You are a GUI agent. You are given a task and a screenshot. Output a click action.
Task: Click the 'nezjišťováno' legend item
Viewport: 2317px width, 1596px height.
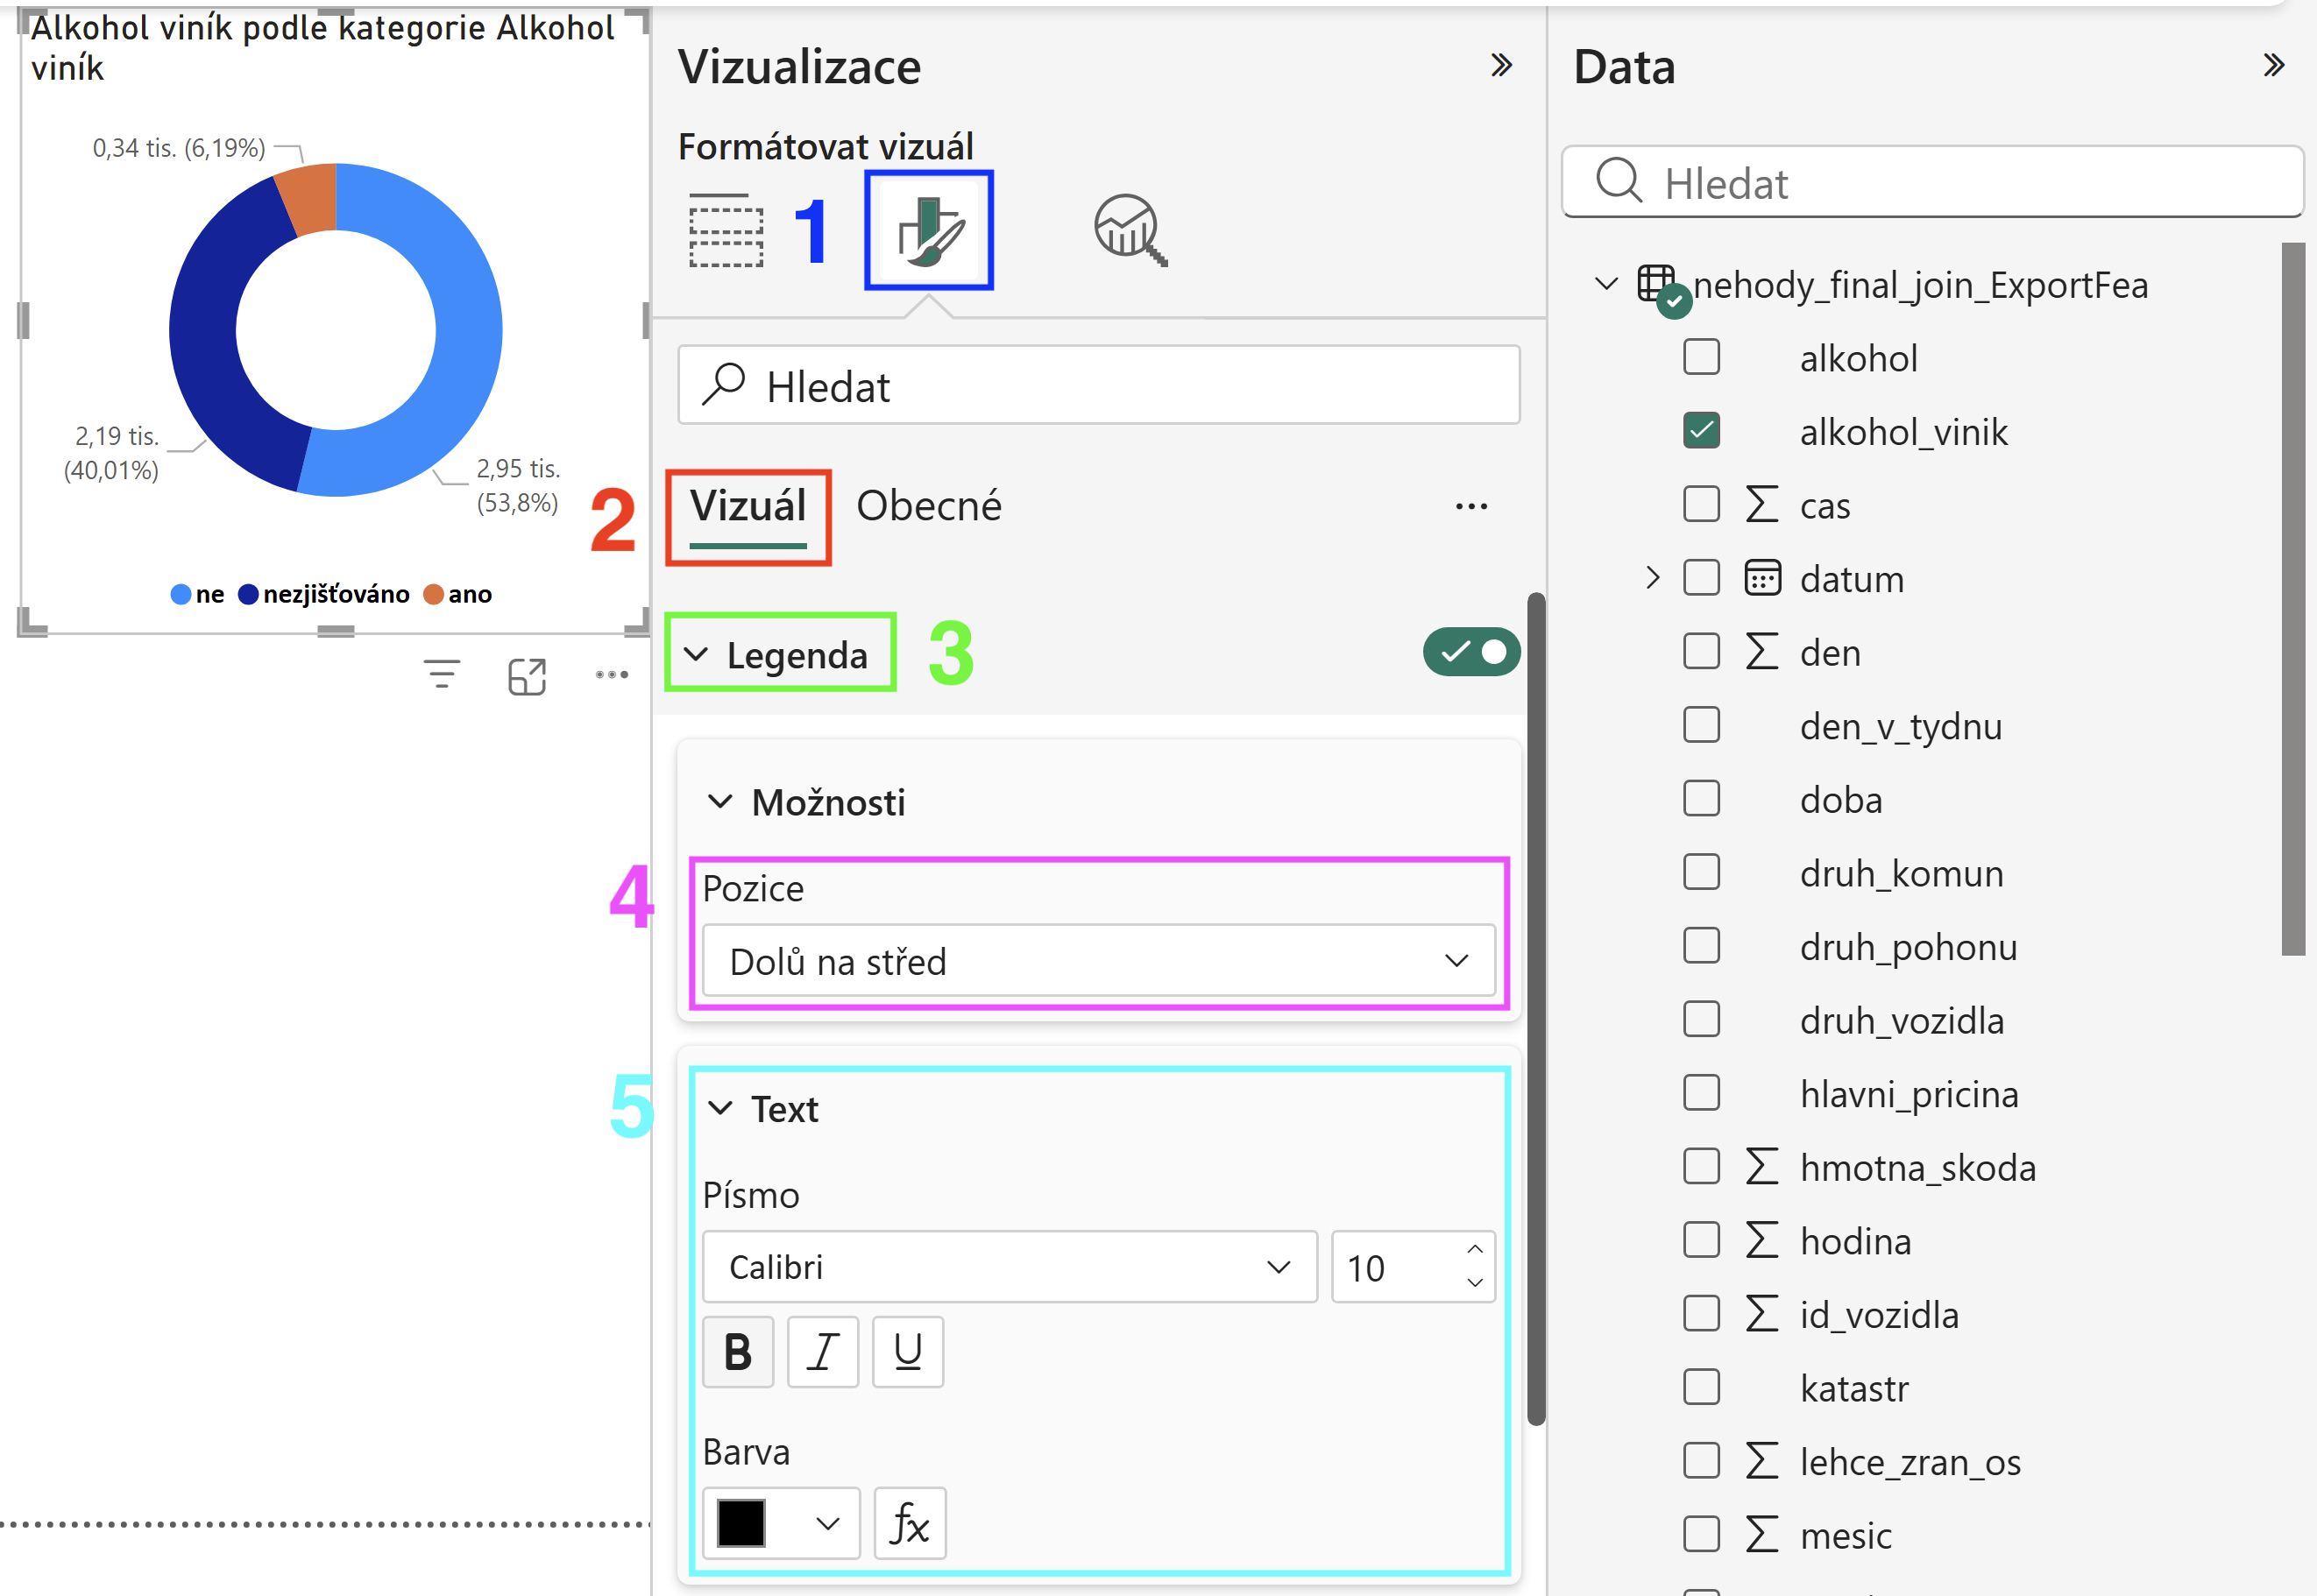click(x=324, y=594)
